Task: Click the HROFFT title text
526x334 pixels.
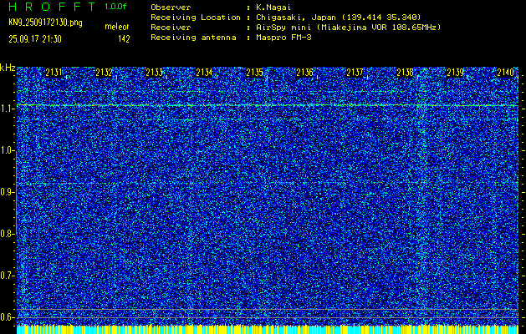Action: 52,7
